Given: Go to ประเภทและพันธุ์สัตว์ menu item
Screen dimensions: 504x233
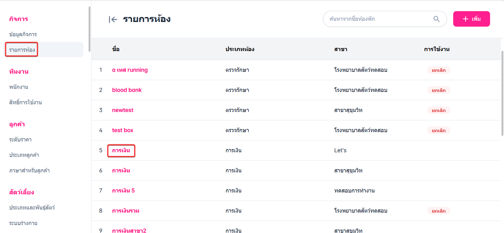Looking at the screenshot, I should pyautogui.click(x=32, y=207).
